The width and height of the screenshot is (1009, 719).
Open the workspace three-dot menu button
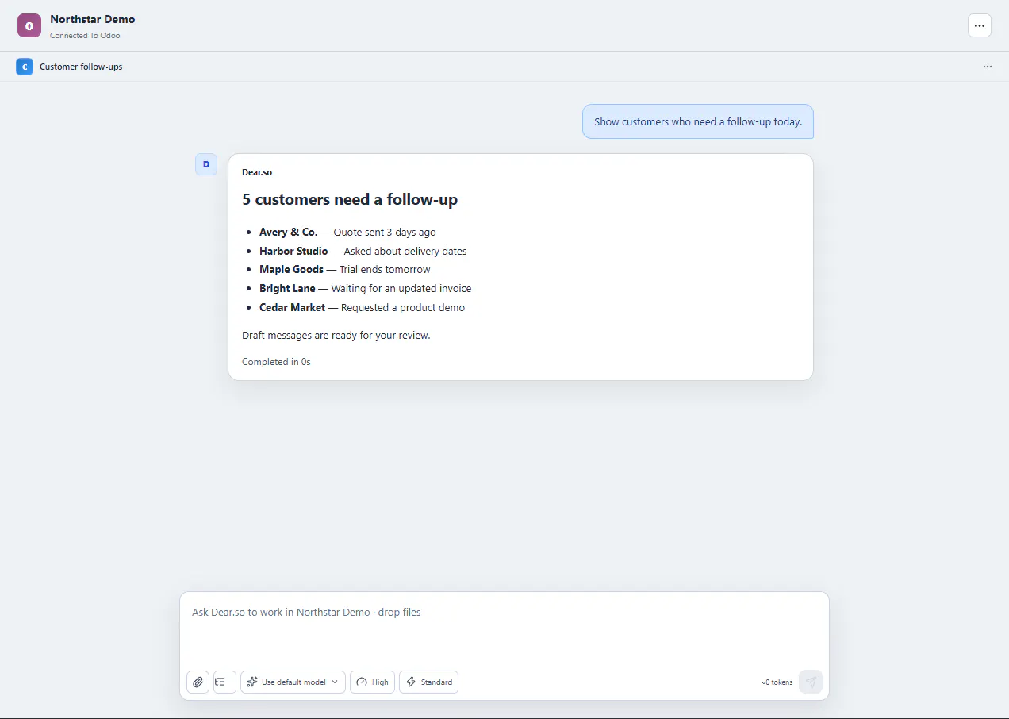(980, 25)
